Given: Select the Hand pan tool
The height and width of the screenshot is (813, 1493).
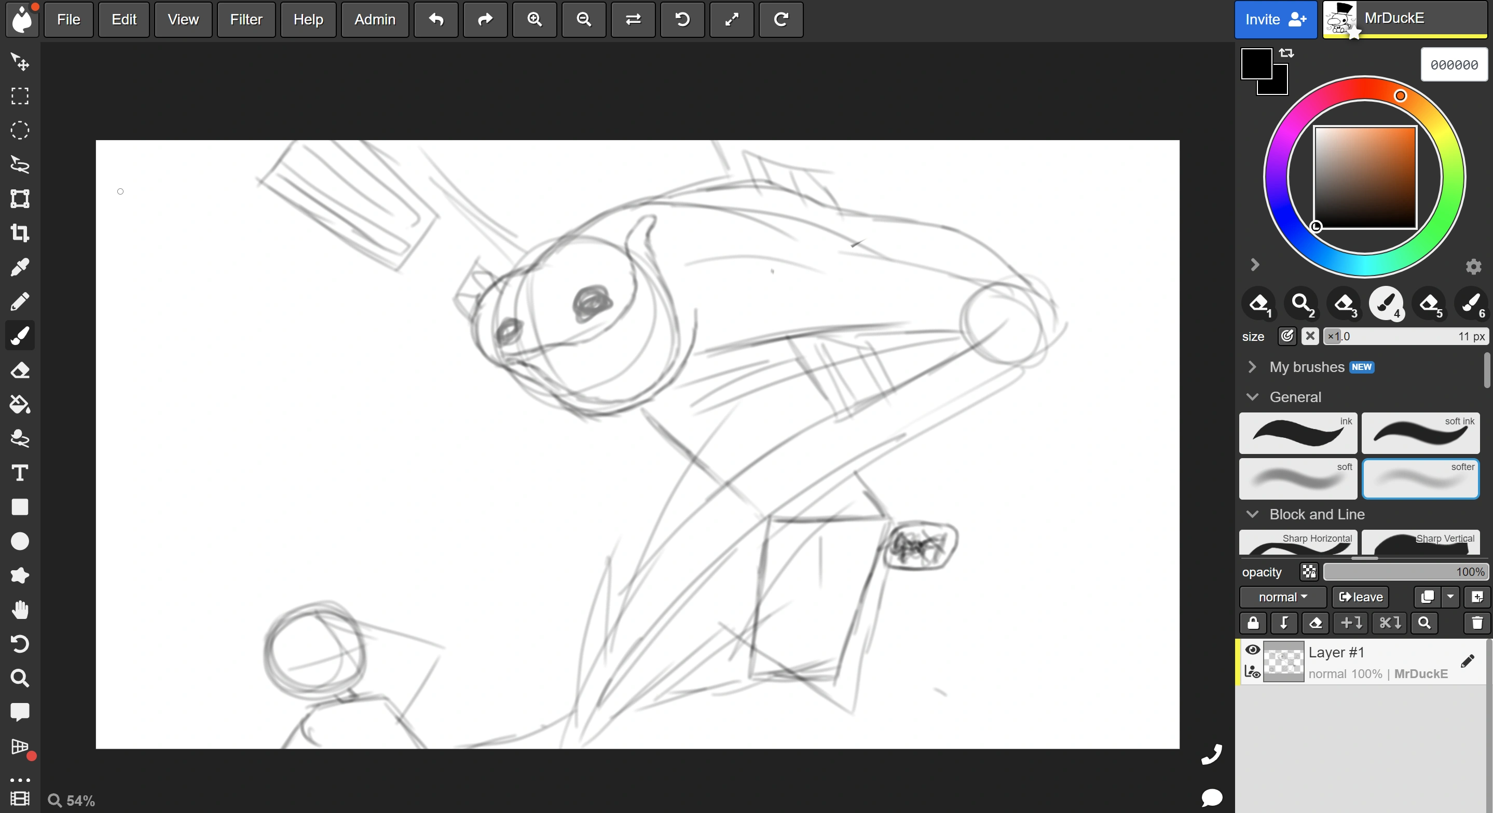Looking at the screenshot, I should pyautogui.click(x=20, y=608).
